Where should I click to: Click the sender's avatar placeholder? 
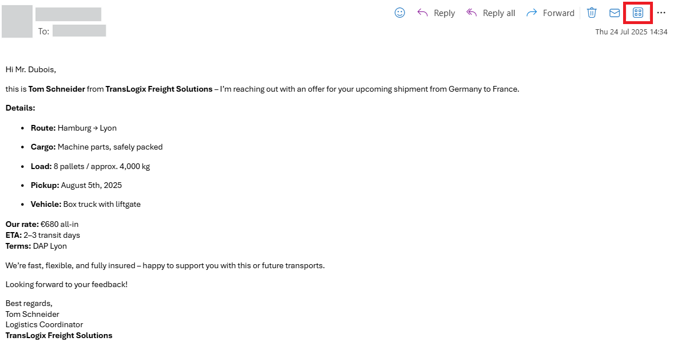point(17,21)
